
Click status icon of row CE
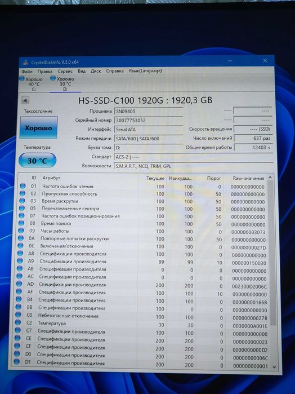pyautogui.click(x=17, y=338)
